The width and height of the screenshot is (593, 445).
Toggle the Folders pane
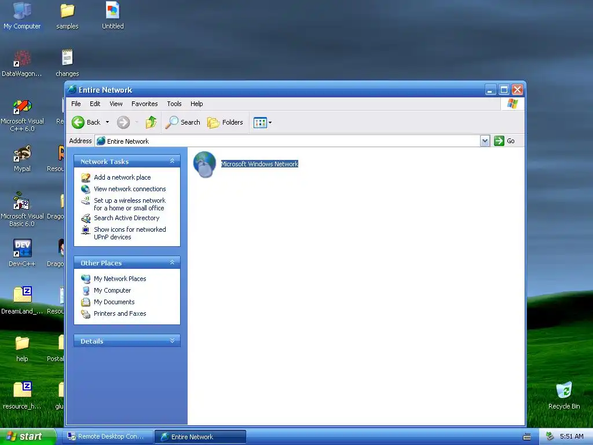point(225,122)
